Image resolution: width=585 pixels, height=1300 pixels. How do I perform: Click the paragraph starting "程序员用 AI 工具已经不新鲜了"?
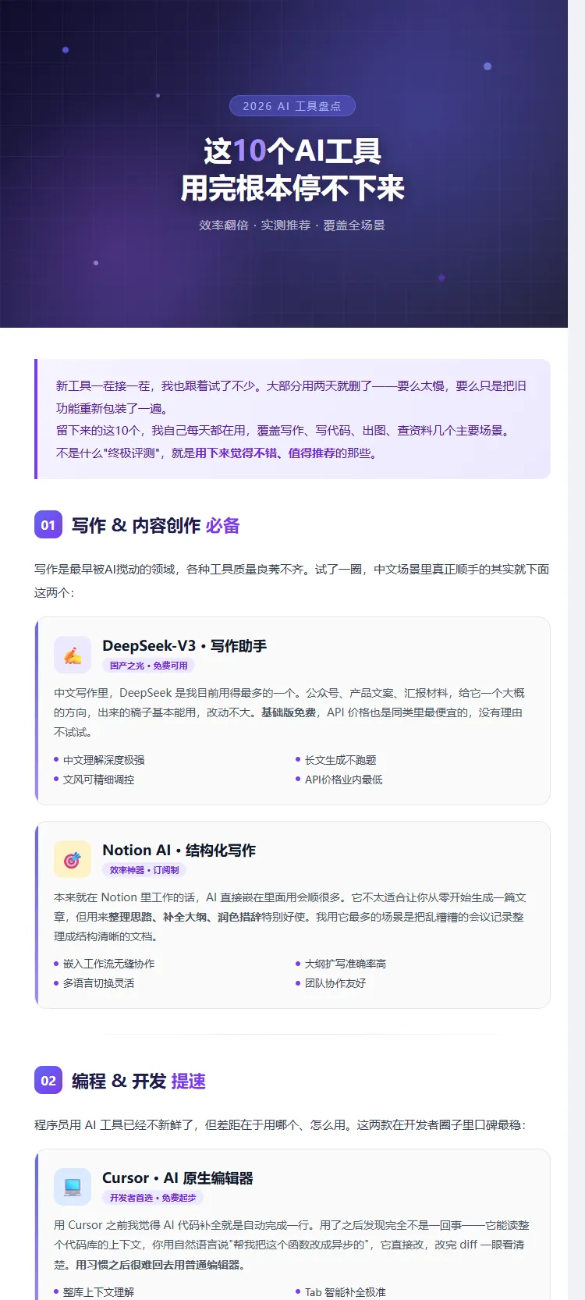281,1125
